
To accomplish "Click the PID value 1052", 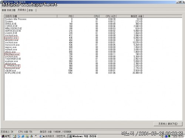I will tap(70, 73).
